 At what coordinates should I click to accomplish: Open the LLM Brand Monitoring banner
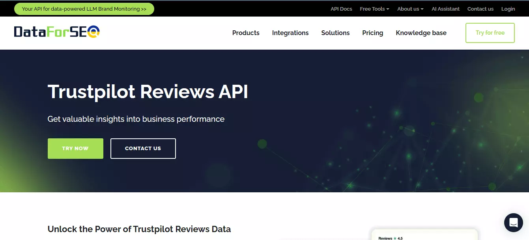click(84, 9)
